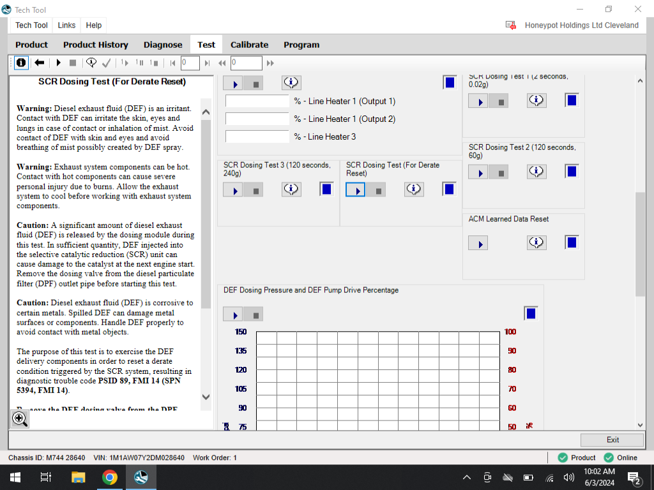Click blue square for Derate Reset dosing test

coord(449,189)
